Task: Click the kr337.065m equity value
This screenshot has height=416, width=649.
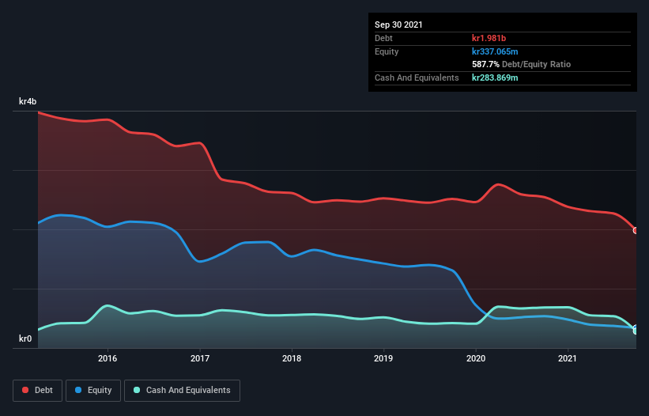Action: 495,51
